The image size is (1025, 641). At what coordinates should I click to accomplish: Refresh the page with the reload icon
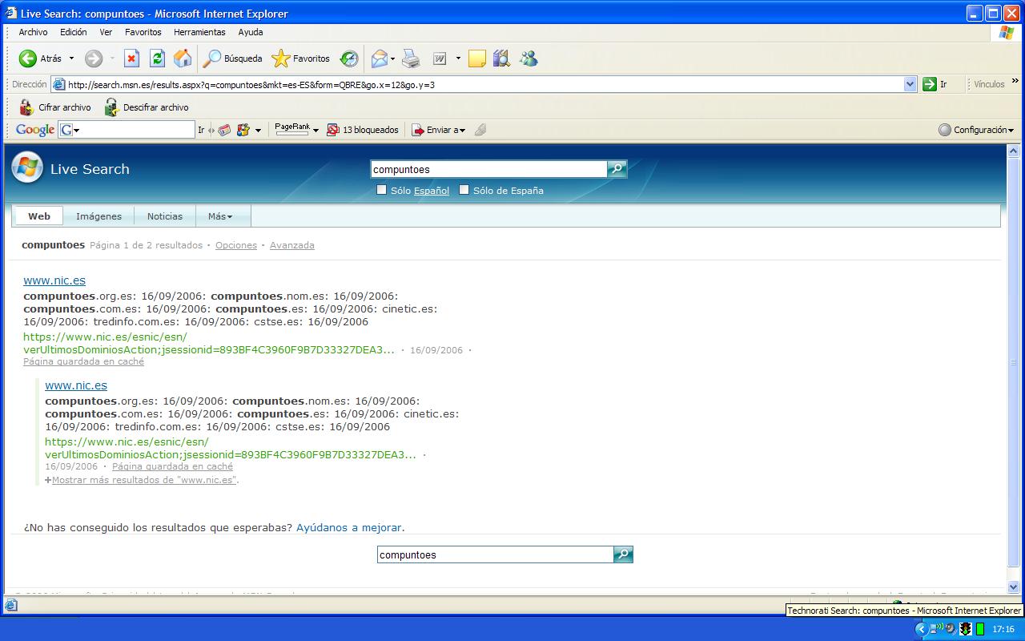[x=157, y=58]
